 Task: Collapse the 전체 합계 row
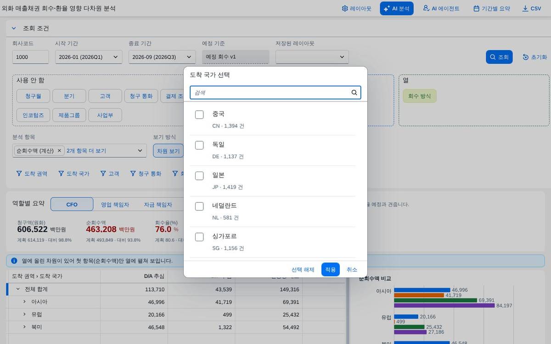(x=18, y=289)
